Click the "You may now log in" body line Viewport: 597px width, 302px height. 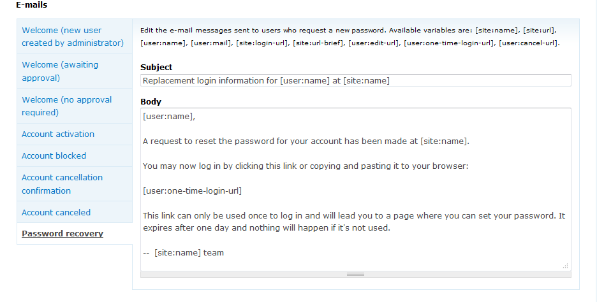(x=306, y=166)
